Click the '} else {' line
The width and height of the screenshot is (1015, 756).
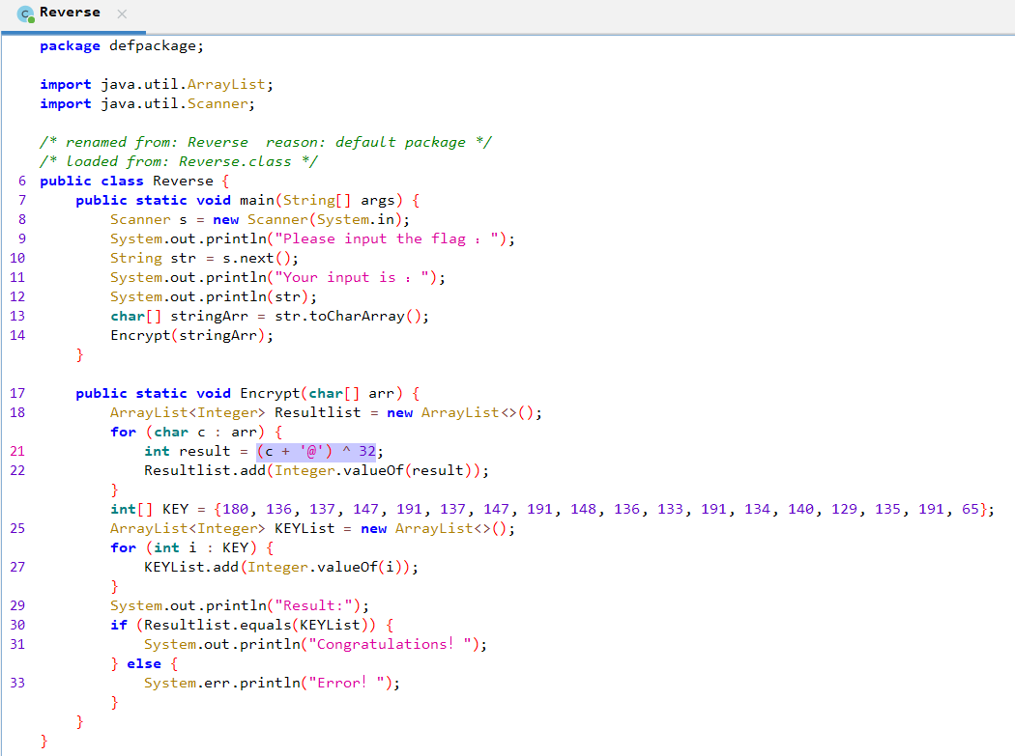pos(144,663)
